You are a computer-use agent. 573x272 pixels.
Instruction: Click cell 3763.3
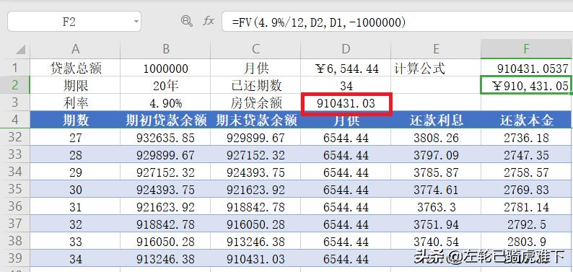(x=436, y=206)
